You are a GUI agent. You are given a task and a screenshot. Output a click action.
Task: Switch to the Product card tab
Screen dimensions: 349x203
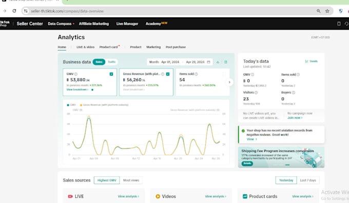coord(109,47)
